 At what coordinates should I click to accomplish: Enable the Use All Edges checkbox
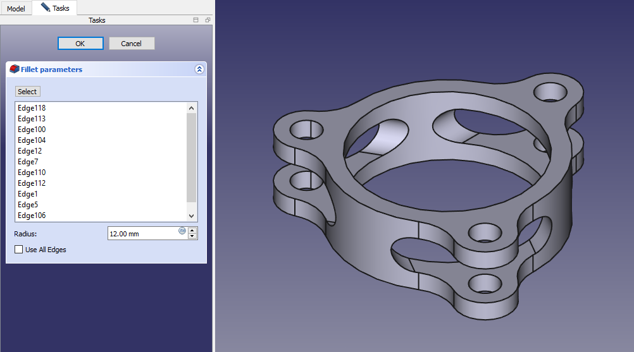click(x=18, y=250)
